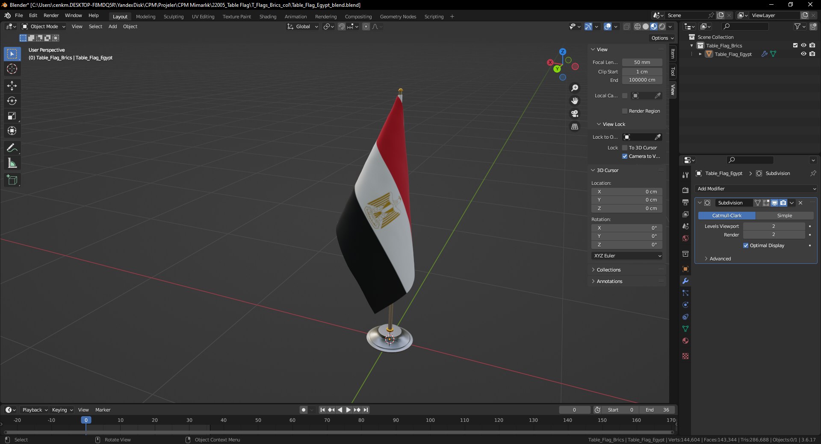
Task: Toggle Optimal Display checkbox
Action: pyautogui.click(x=746, y=245)
